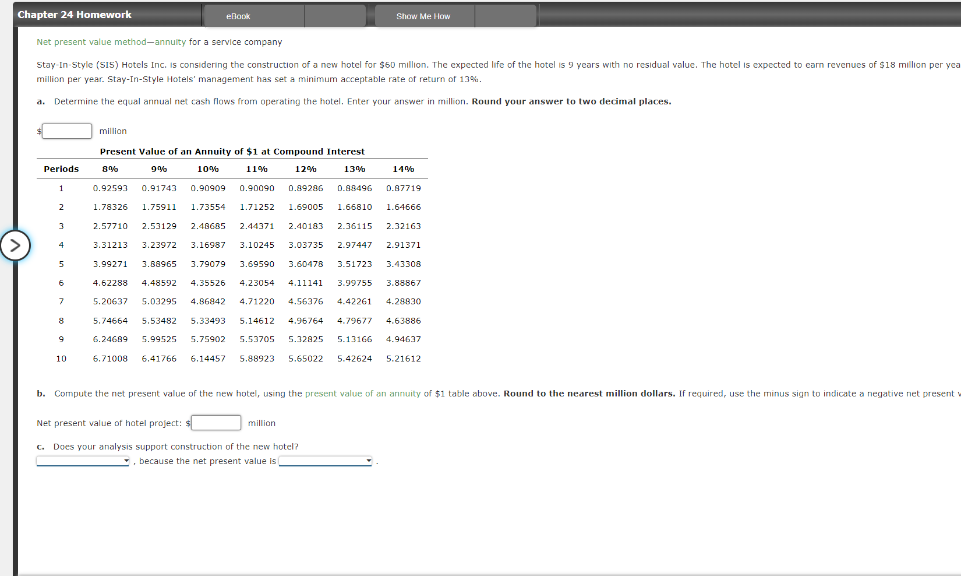This screenshot has height=576, width=961.
Task: Click the 'present value of an annuity' link
Action: [x=362, y=394]
